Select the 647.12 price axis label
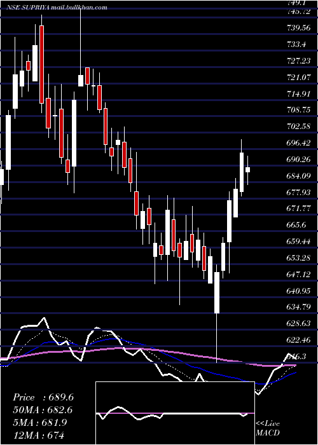Screen dimensions: 318x445 click(297, 275)
